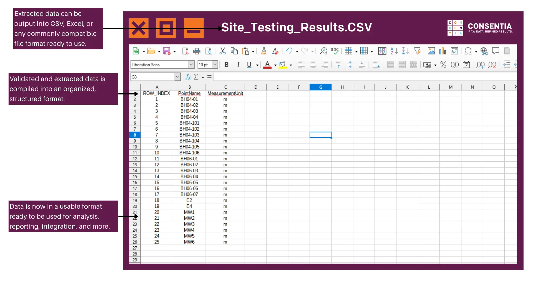The width and height of the screenshot is (533, 300).
Task: Click the Insert Image icon
Action: tap(431, 51)
